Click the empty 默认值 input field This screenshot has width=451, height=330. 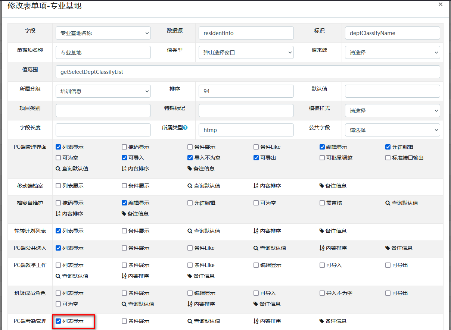[x=392, y=91]
